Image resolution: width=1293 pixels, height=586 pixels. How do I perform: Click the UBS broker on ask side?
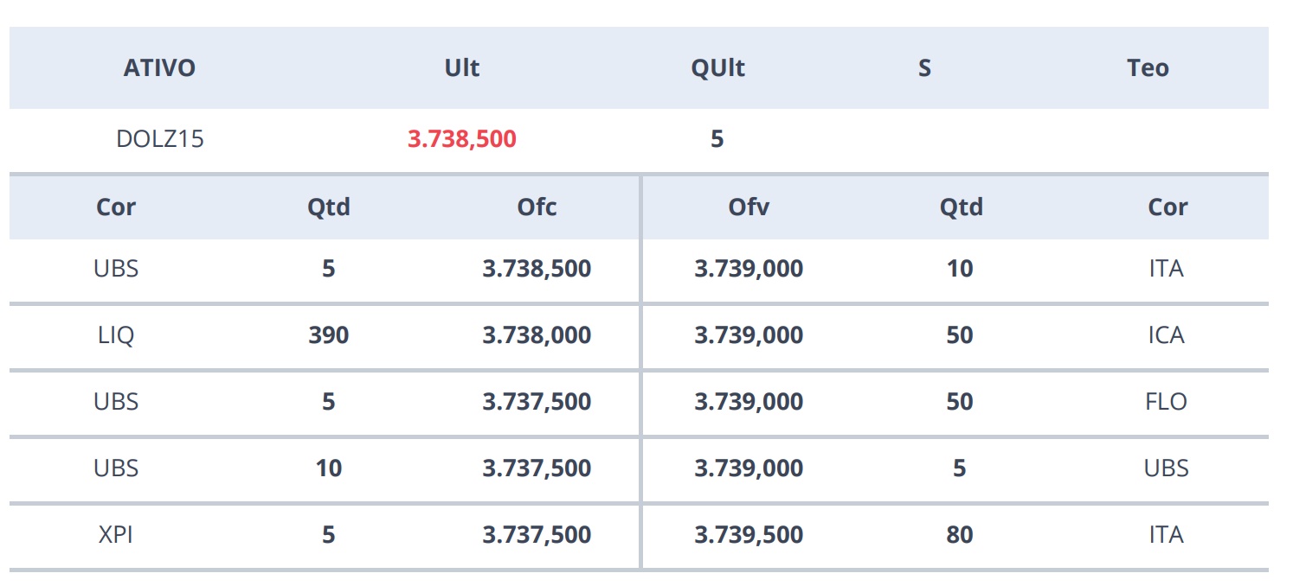[1167, 468]
